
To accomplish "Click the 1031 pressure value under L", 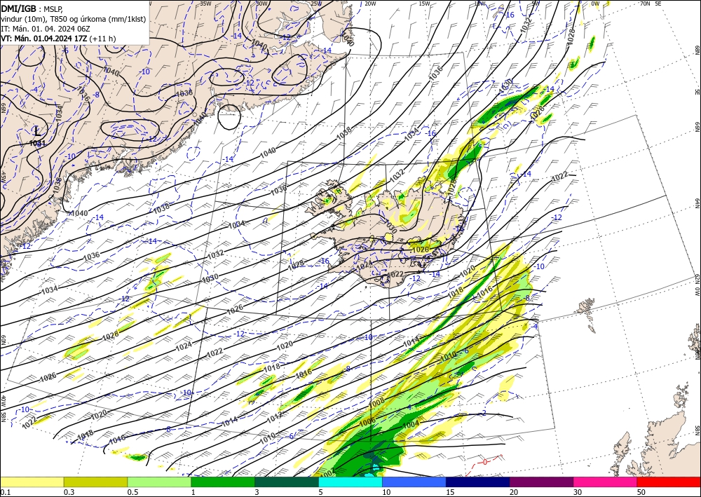I will (x=37, y=143).
